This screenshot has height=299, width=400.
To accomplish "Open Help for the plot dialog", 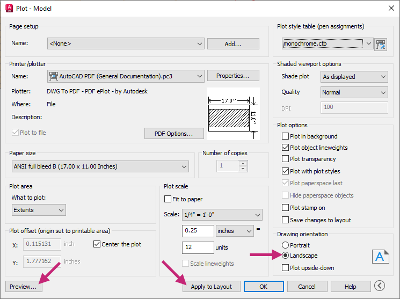I will coord(351,287).
